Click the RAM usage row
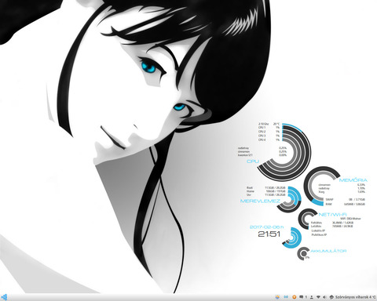Viewport: 377px width, 301px height. pos(345,204)
